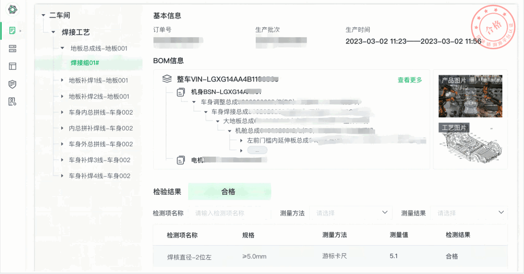Viewport: 524px width, 274px height.
Task: Open the layout panel icon in sidebar
Action: pos(13,66)
